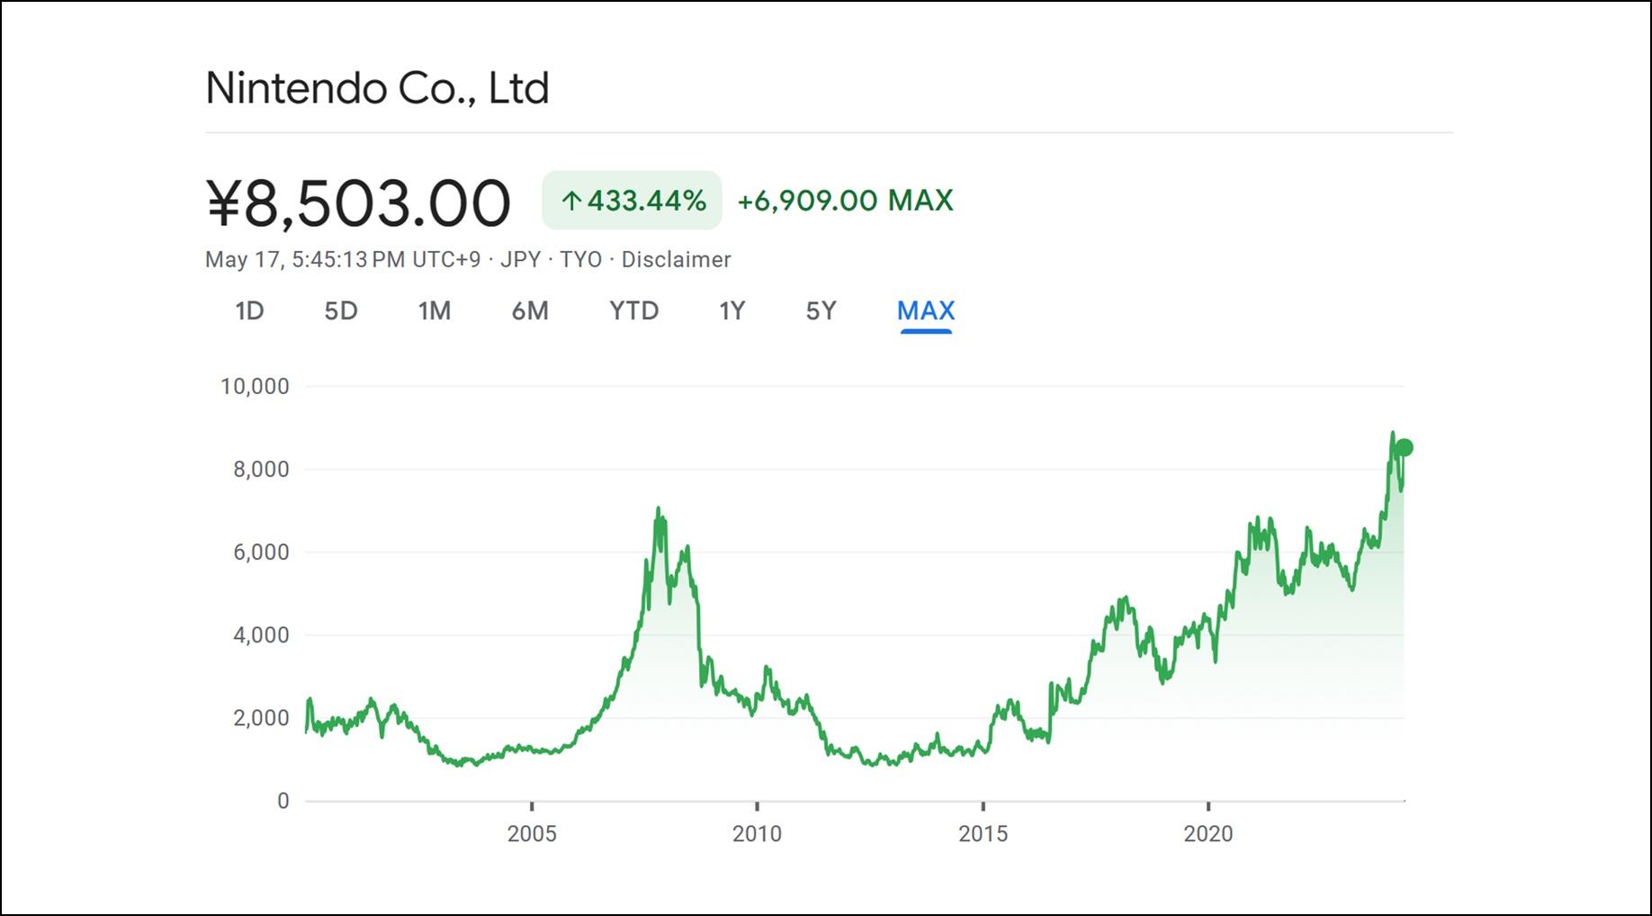View the 1Y chart range
The height and width of the screenshot is (916, 1652).
732,311
